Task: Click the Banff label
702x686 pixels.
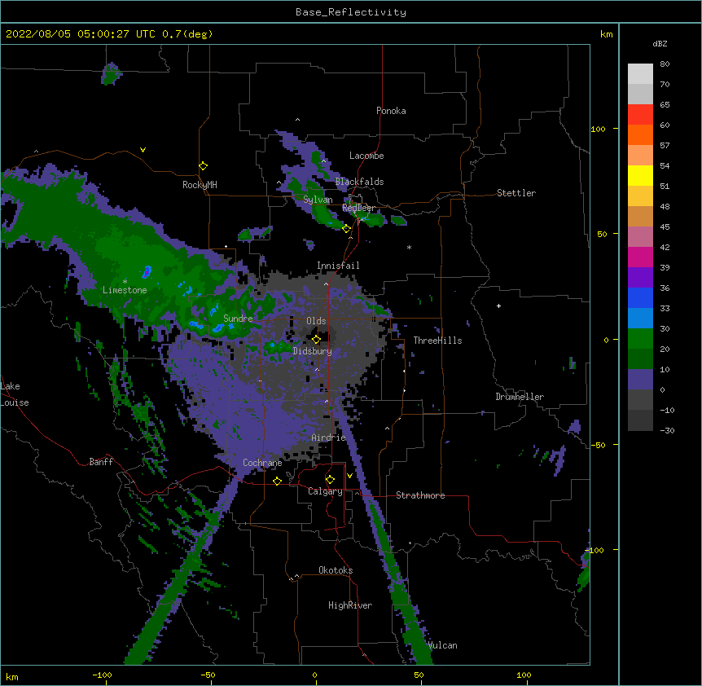Action: 101,462
